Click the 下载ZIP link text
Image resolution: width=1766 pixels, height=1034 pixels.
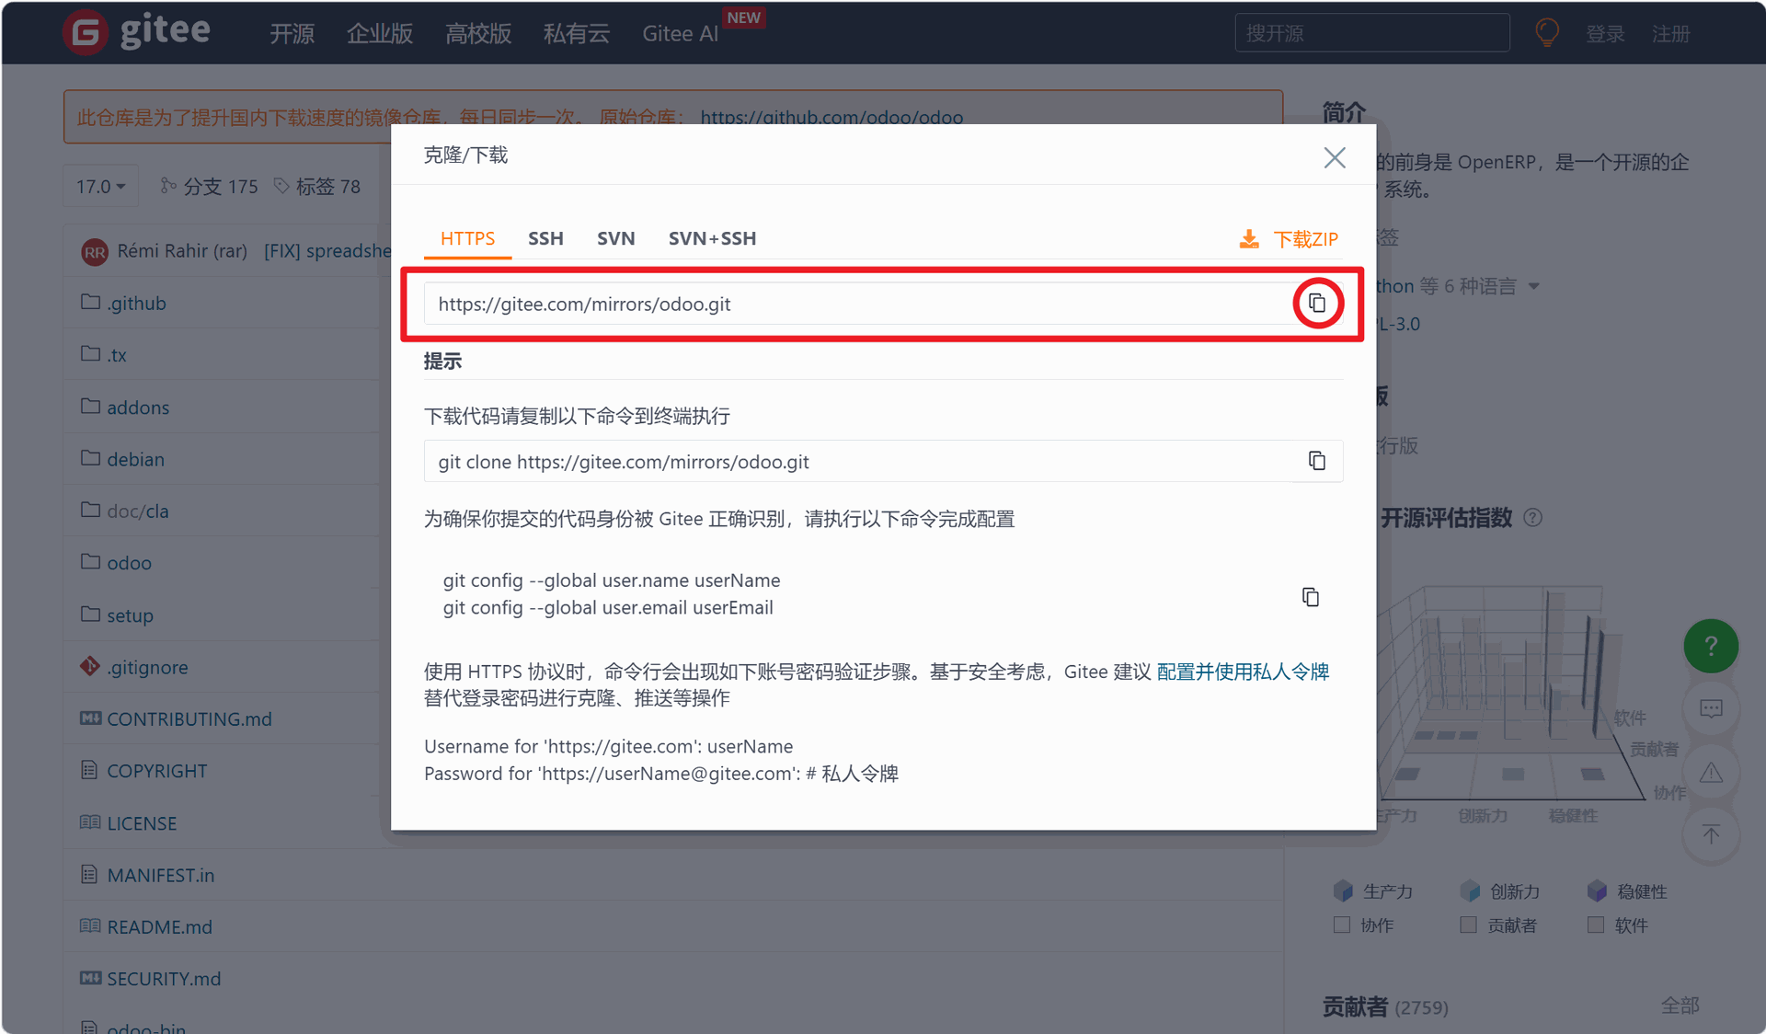[1305, 239]
